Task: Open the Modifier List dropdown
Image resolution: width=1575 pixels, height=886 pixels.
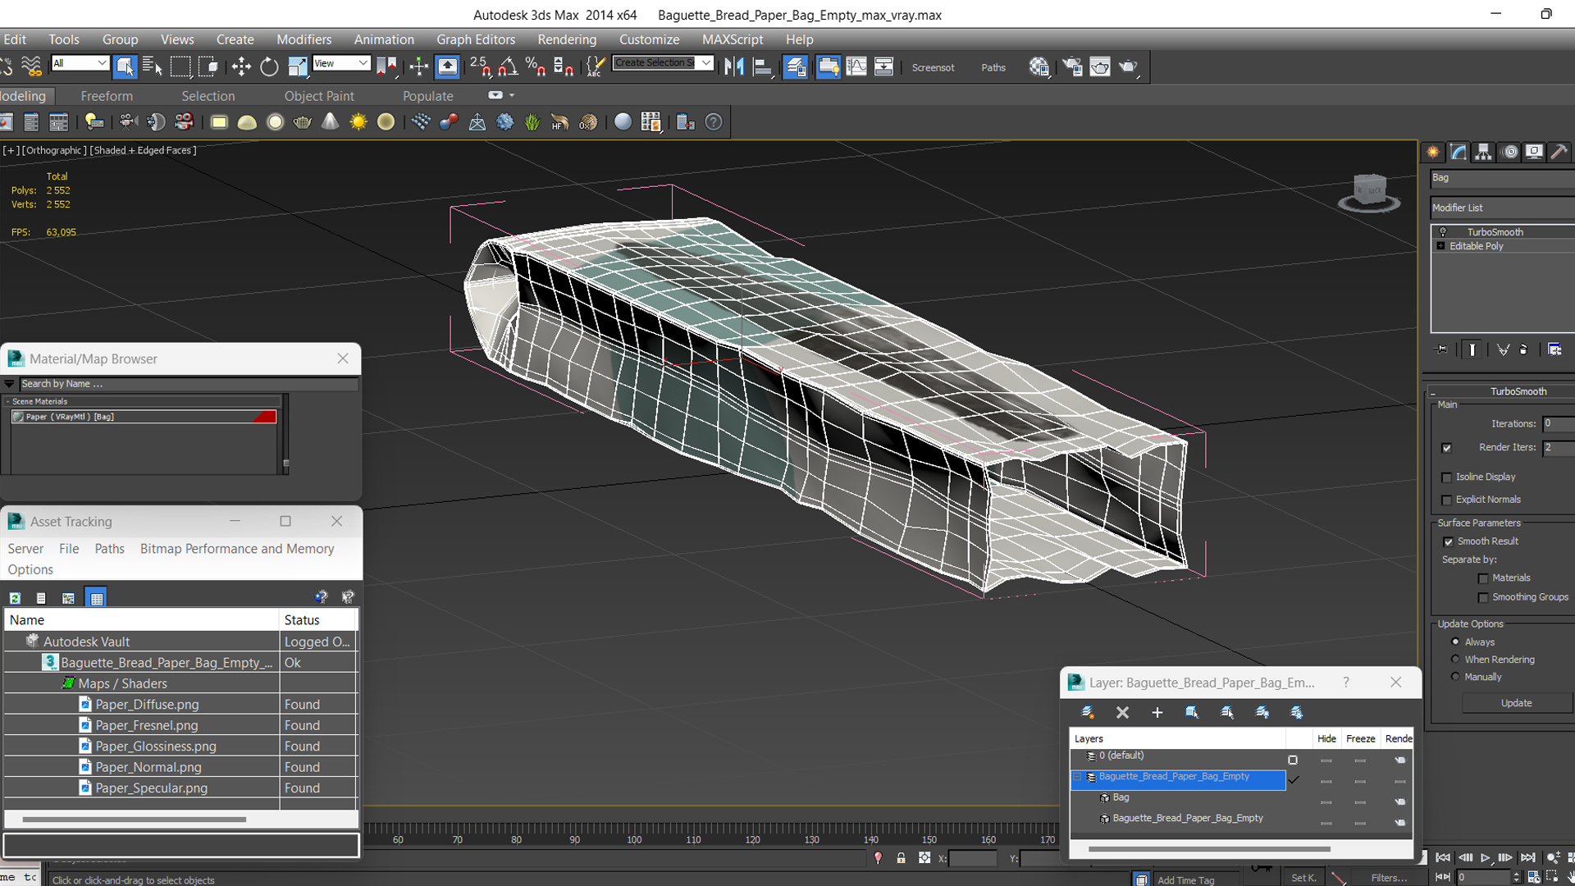Action: pyautogui.click(x=1502, y=208)
